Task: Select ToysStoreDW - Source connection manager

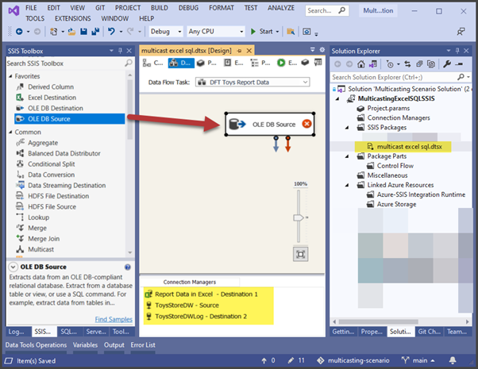Action: [x=187, y=306]
